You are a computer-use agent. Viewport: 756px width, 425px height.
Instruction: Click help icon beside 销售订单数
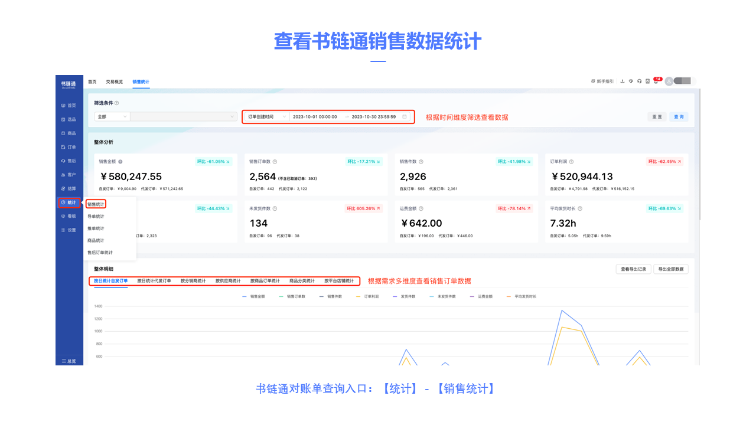(275, 161)
